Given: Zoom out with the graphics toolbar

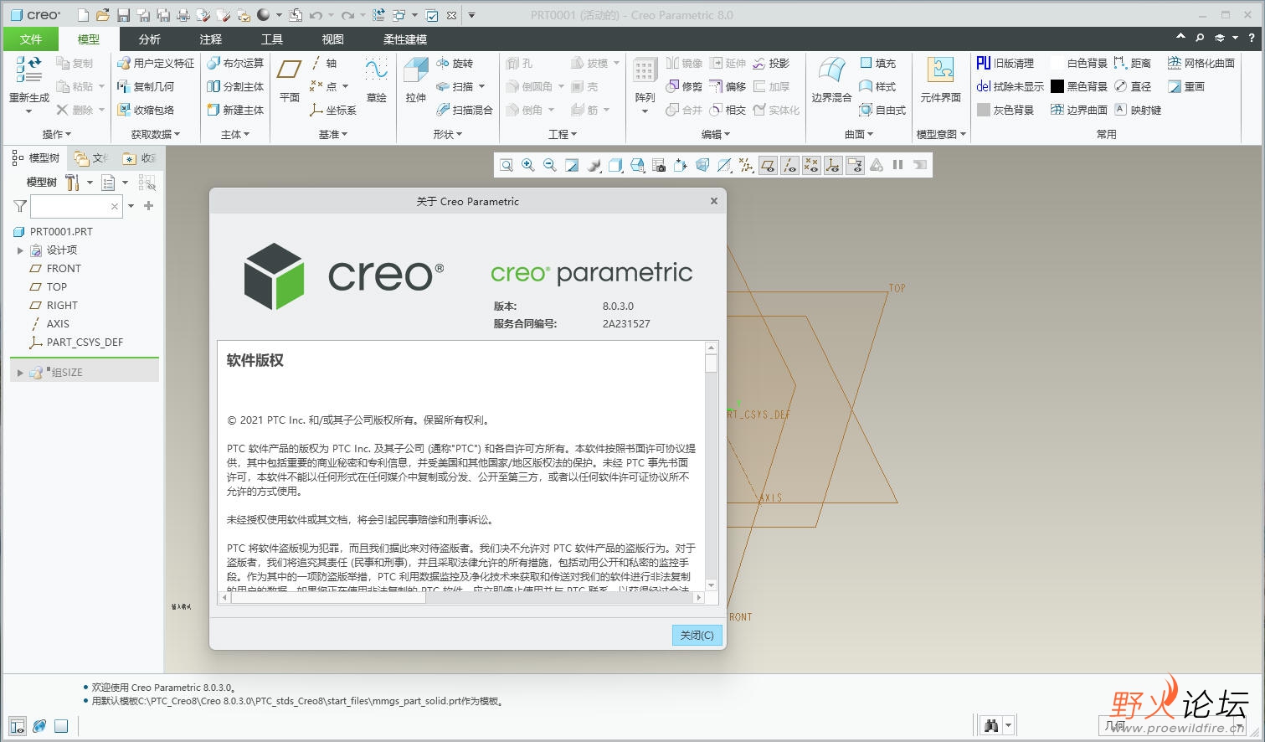Looking at the screenshot, I should tap(550, 165).
